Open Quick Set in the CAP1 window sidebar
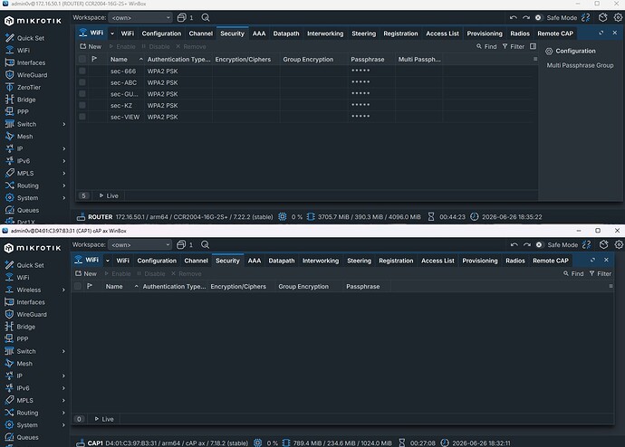625x447 pixels. point(24,265)
